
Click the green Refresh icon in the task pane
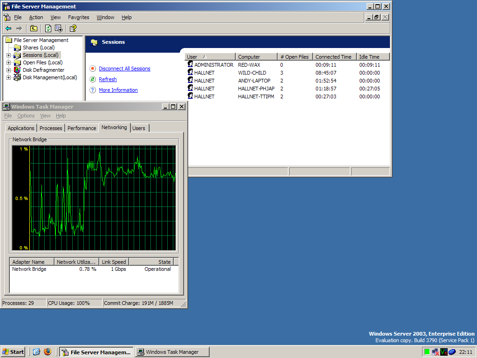coord(93,79)
